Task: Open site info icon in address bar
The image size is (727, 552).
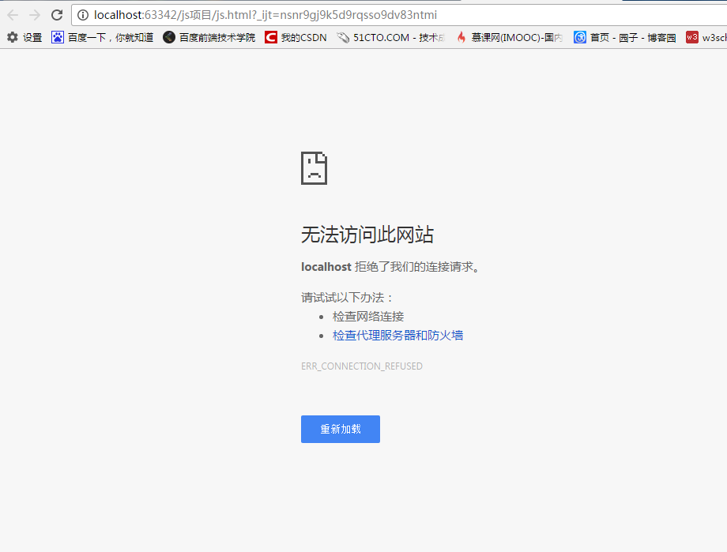Action: [x=83, y=15]
